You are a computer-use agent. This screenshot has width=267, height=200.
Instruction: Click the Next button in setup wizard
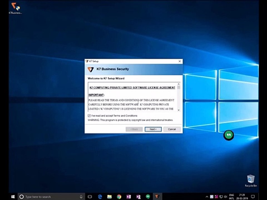153,129
